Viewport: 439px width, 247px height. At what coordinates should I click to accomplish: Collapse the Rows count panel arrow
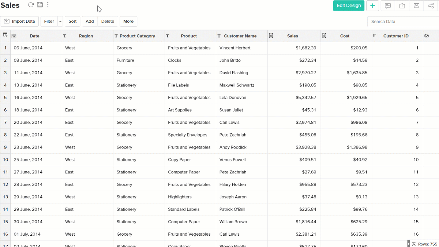click(409, 244)
